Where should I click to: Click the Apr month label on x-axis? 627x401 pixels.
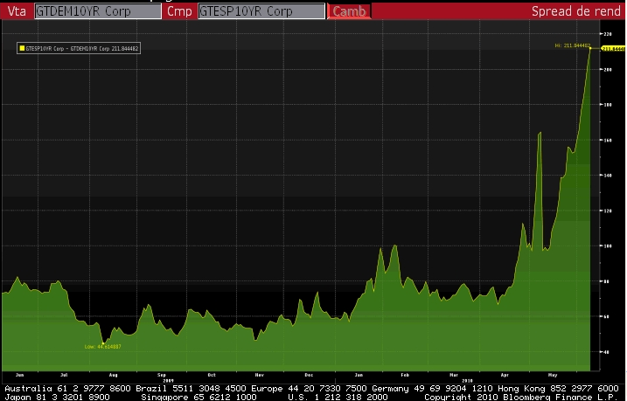point(505,375)
